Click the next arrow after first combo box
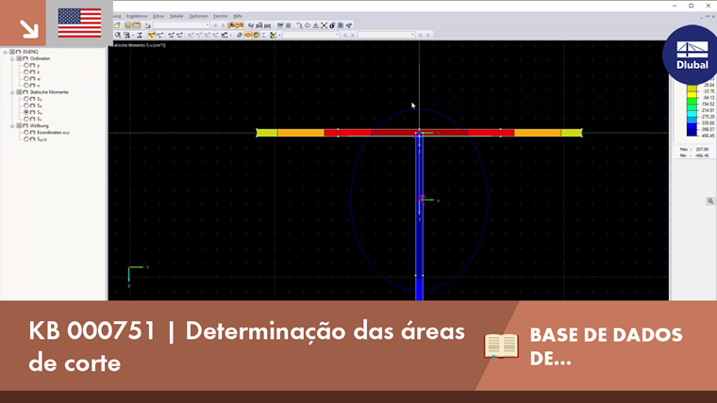 click(x=223, y=25)
